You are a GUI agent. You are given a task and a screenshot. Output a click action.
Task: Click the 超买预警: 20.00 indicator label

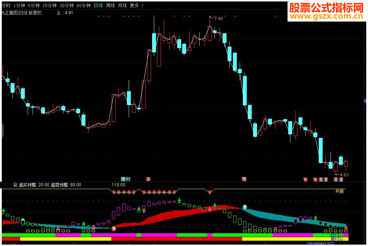[34, 184]
